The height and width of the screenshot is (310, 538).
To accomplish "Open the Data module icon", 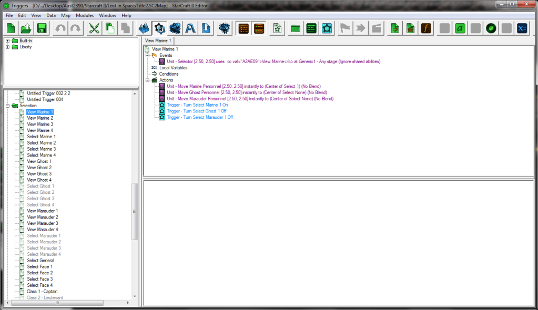I will click(x=175, y=28).
